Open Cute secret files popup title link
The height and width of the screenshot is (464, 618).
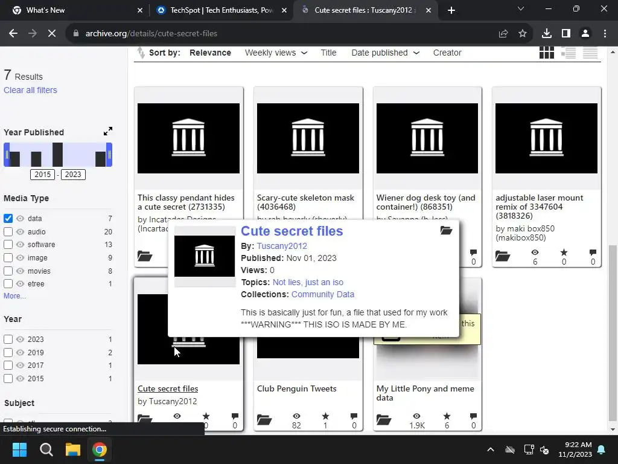(x=291, y=231)
